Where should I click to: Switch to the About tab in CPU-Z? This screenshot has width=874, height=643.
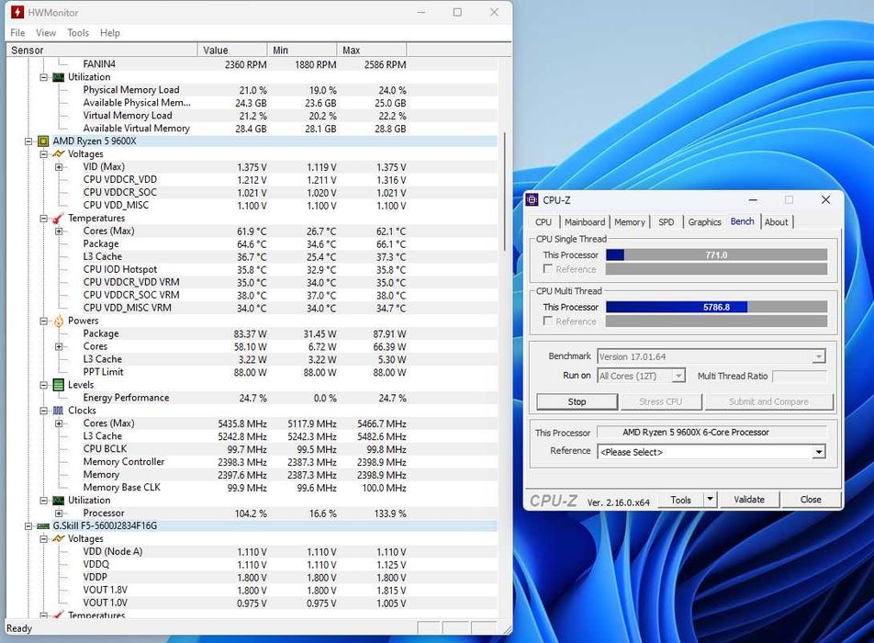pyautogui.click(x=776, y=222)
